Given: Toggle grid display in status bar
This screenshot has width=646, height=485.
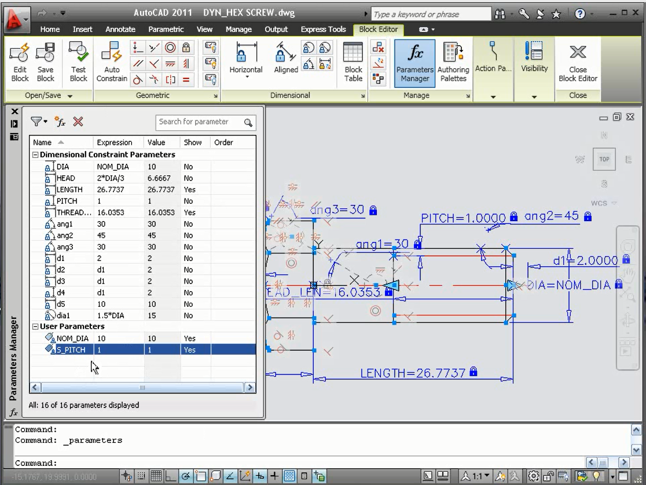Looking at the screenshot, I should coord(156,476).
